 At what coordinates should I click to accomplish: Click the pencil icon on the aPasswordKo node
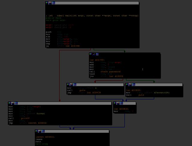pos(129,84)
